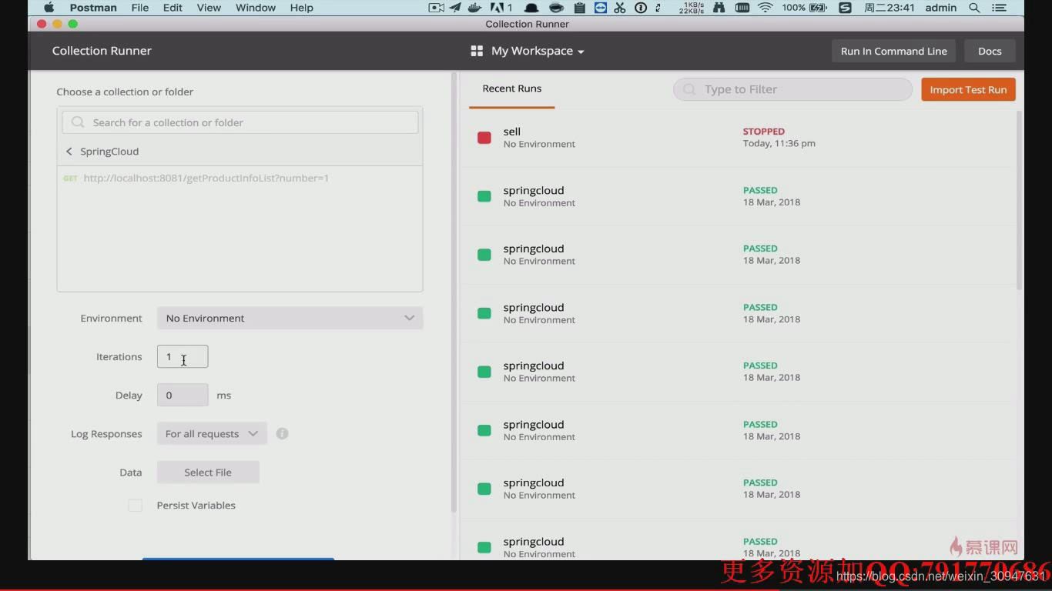Image resolution: width=1052 pixels, height=591 pixels.
Task: Open the Docker whale menu bar icon
Action: (474, 8)
